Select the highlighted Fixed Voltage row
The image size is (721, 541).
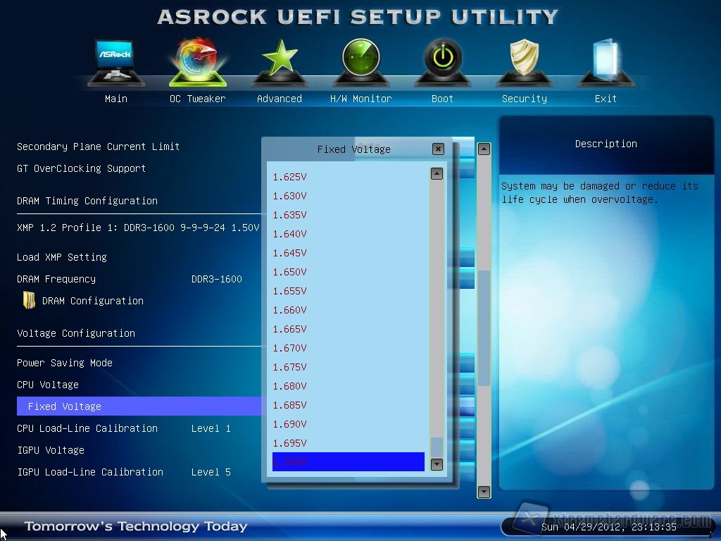[139, 406]
